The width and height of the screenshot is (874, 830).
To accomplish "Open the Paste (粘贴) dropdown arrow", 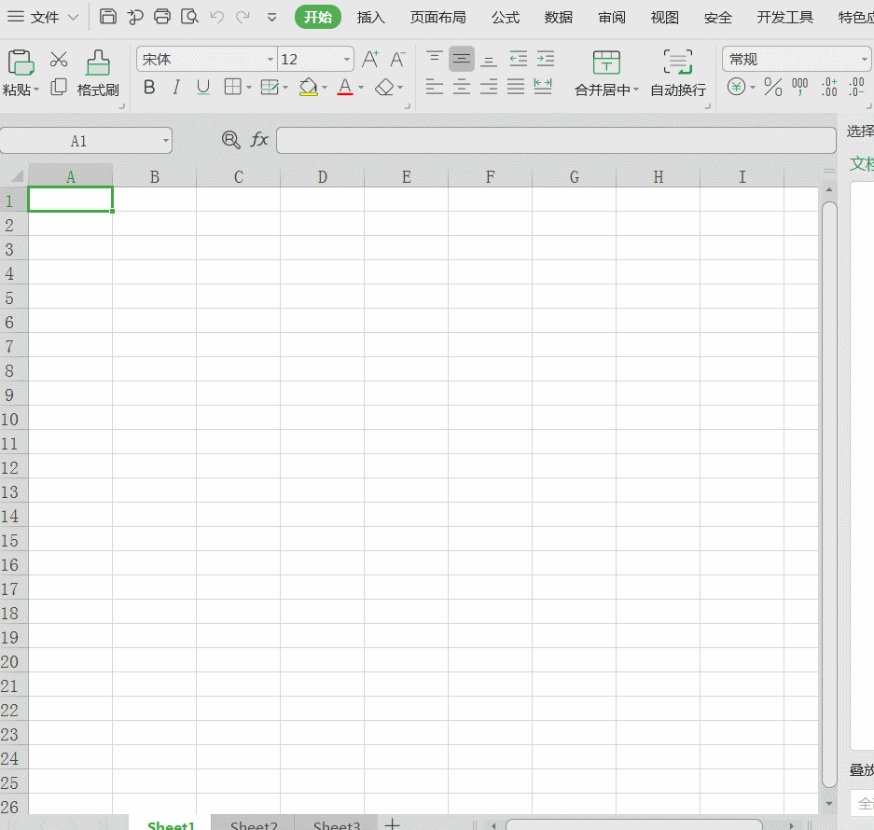I will [x=36, y=90].
